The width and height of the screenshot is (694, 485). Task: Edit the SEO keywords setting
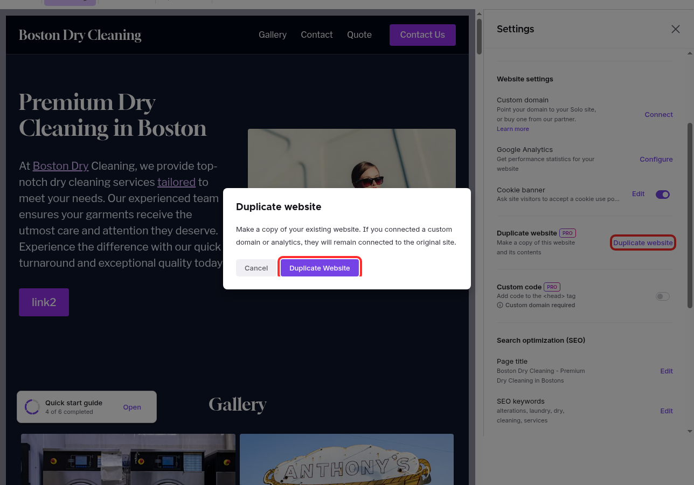click(x=667, y=411)
